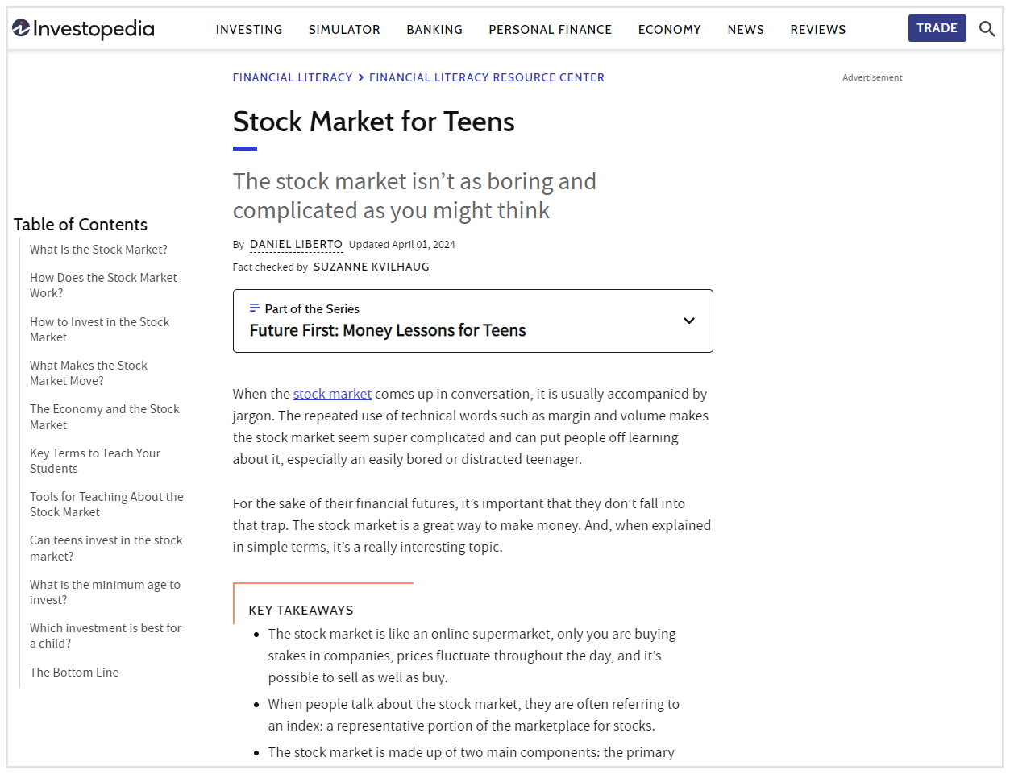Open fact checker Suzanne Kvilhaug's profile
This screenshot has height=774, width=1010.
(x=371, y=267)
